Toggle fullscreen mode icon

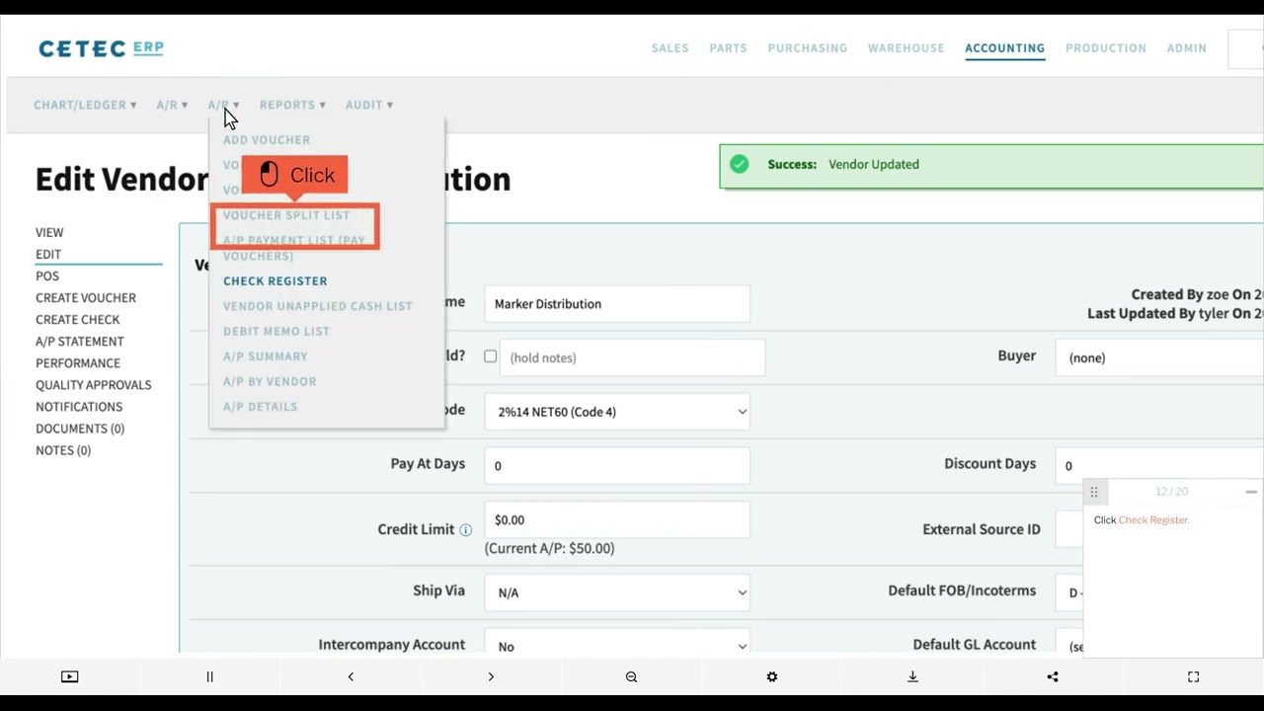coord(1193,676)
